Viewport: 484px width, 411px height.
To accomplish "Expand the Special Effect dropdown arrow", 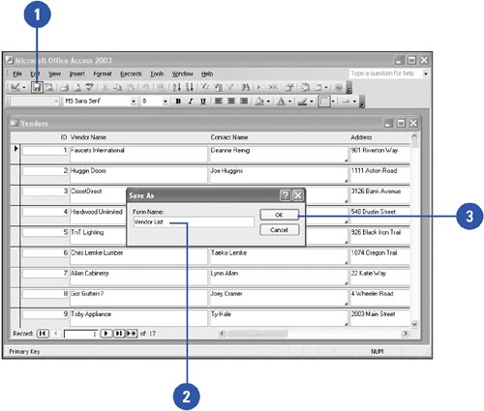I will point(354,102).
